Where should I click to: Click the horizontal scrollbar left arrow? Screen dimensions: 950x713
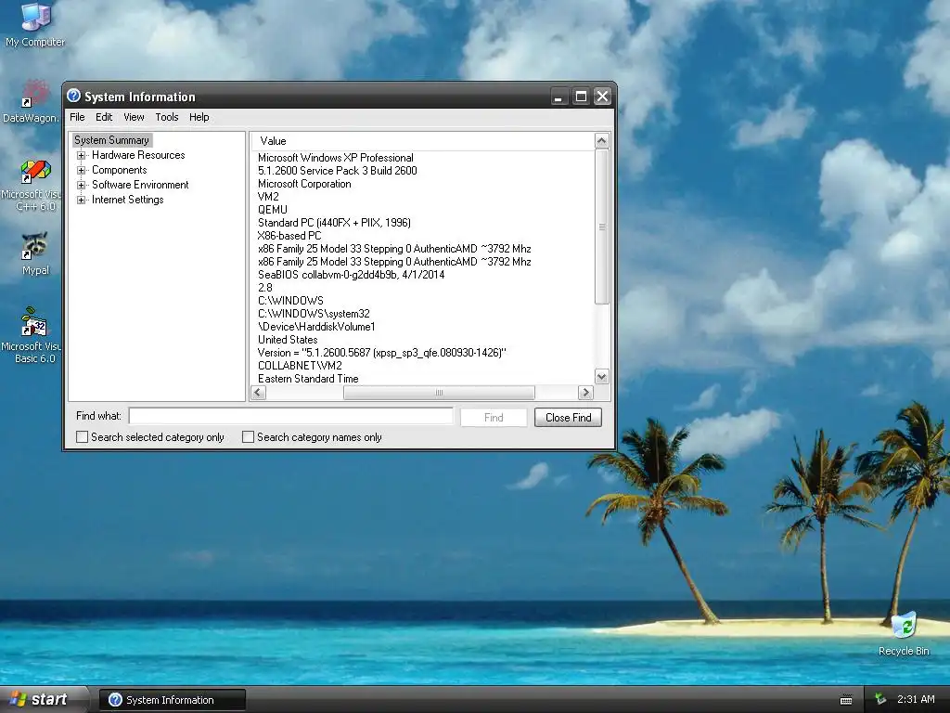tap(258, 393)
